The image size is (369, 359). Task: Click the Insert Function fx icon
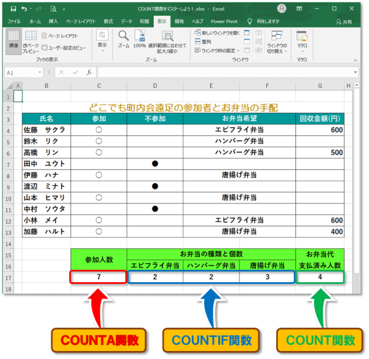[x=89, y=73]
